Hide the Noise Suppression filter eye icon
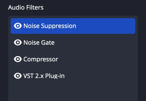The width and height of the screenshot is (146, 101). point(18,26)
